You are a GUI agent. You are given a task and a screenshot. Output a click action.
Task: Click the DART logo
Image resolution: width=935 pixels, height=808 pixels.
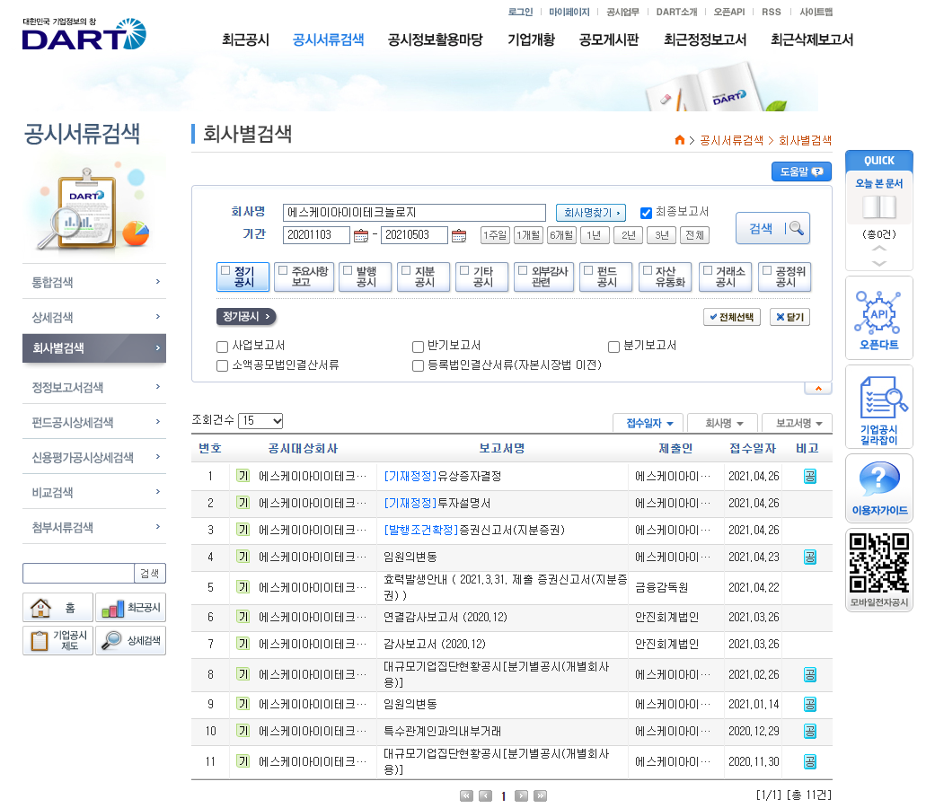click(x=84, y=34)
